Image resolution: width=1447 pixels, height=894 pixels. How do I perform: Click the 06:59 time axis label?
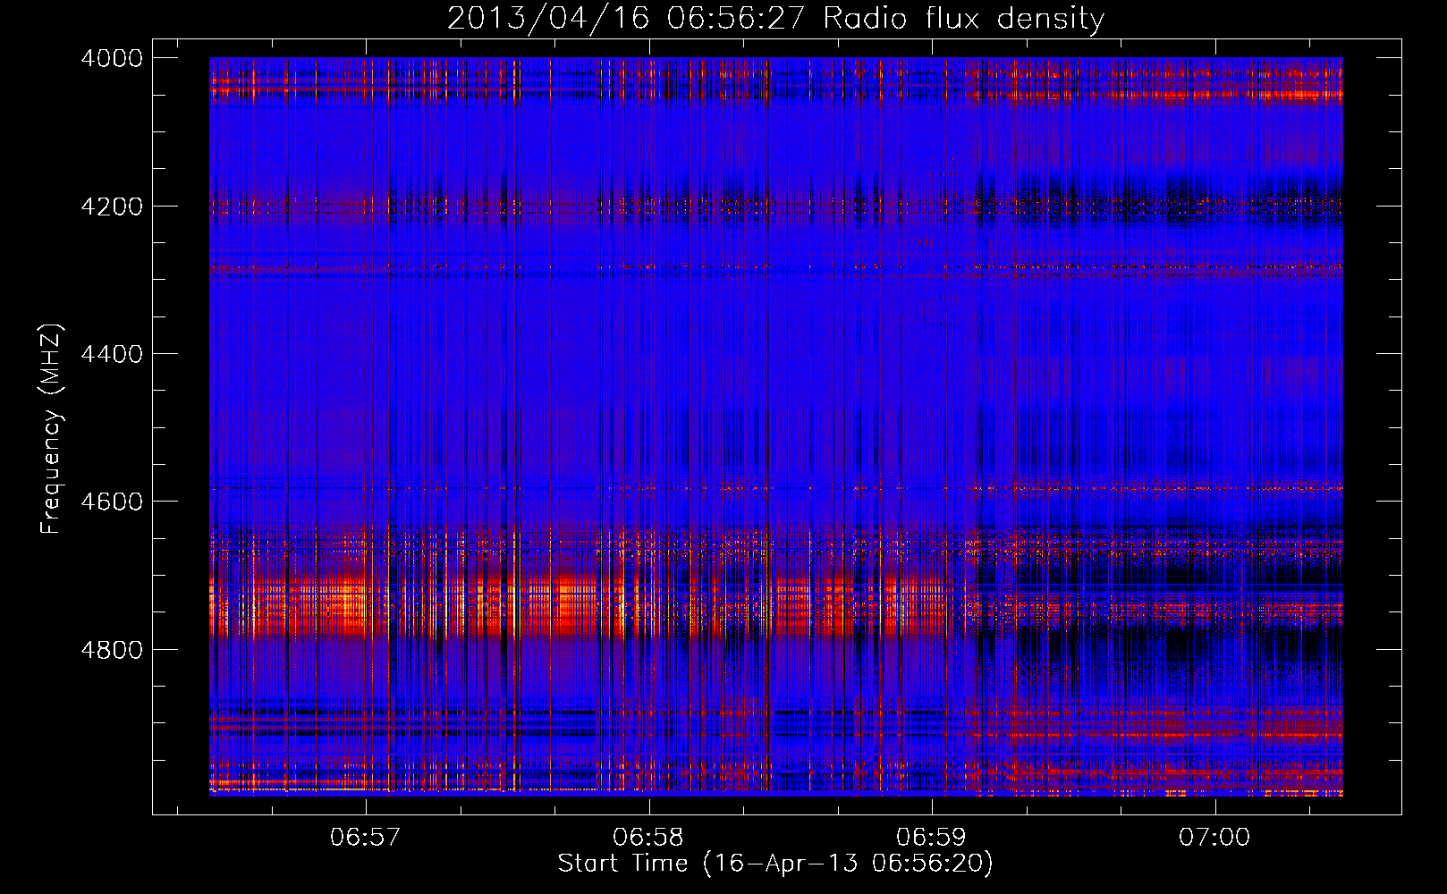[932, 838]
